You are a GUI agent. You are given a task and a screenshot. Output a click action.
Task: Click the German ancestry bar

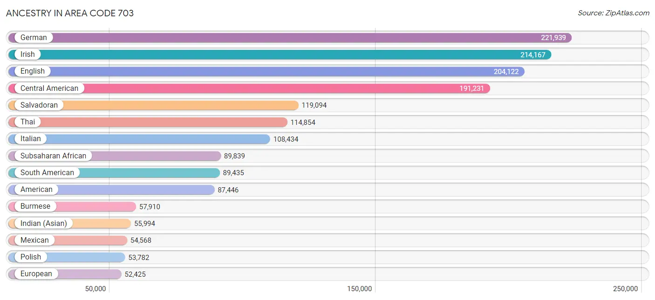[x=290, y=38]
